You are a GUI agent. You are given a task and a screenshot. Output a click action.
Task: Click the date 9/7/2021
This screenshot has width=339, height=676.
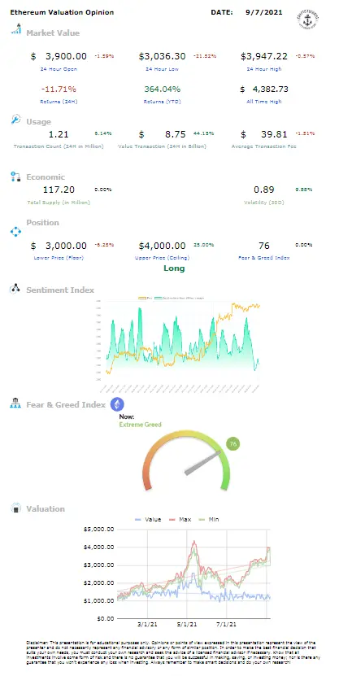(263, 12)
